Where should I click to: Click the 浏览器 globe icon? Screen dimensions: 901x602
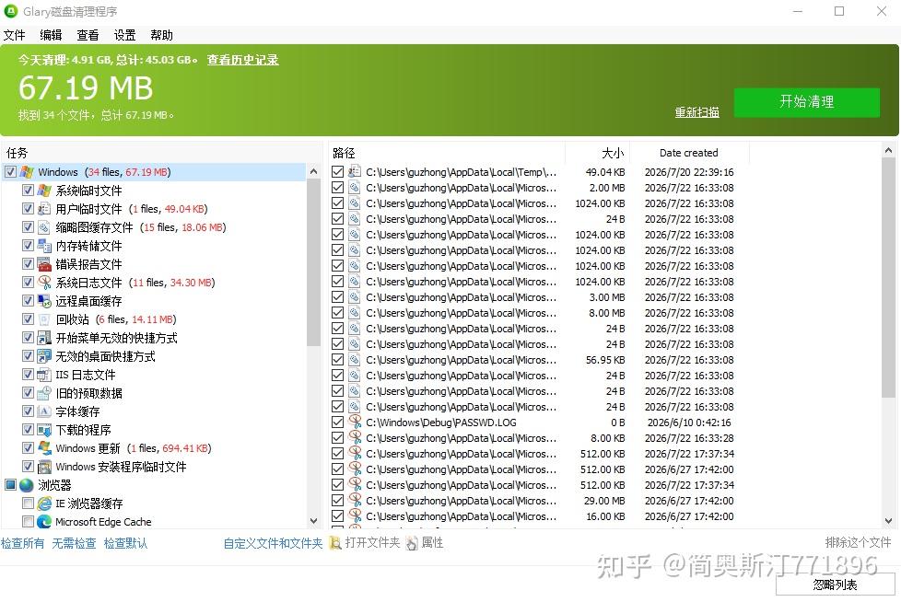tap(27, 485)
